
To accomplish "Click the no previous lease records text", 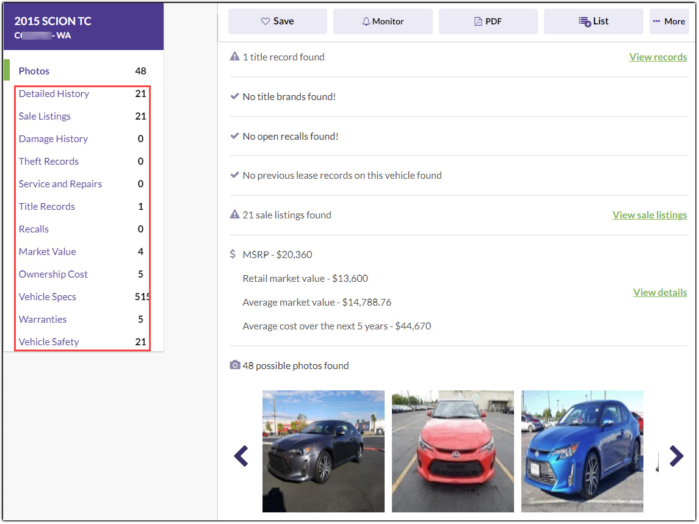I will tap(342, 176).
